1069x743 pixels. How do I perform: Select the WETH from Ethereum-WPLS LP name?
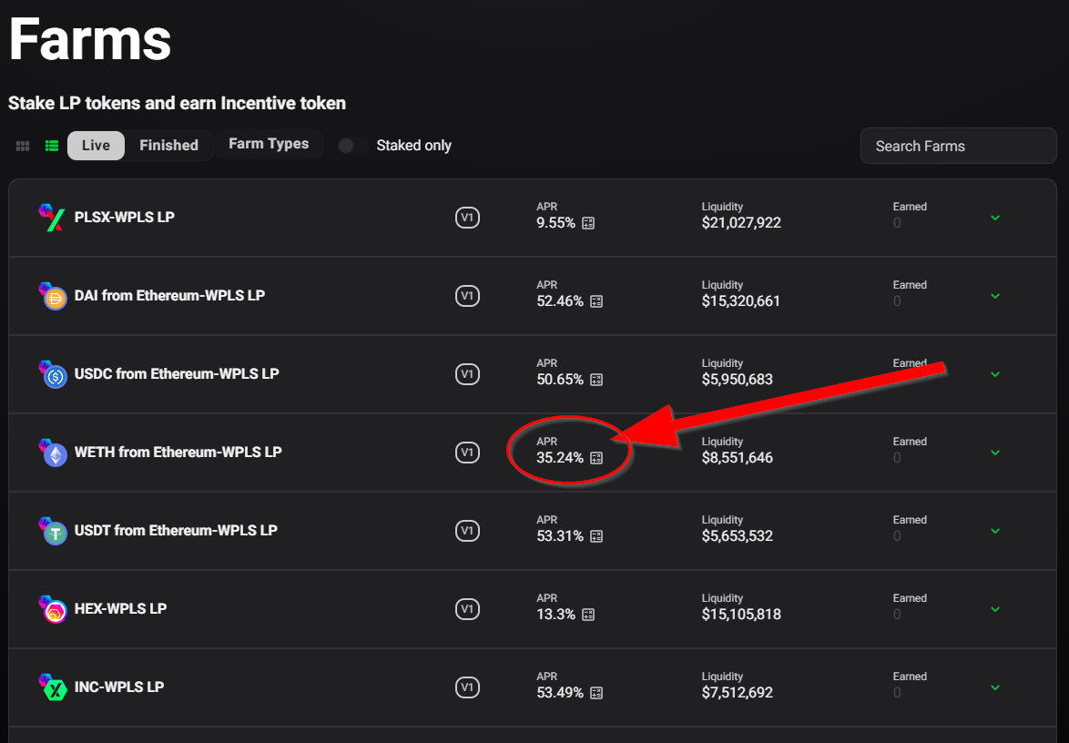click(x=178, y=453)
